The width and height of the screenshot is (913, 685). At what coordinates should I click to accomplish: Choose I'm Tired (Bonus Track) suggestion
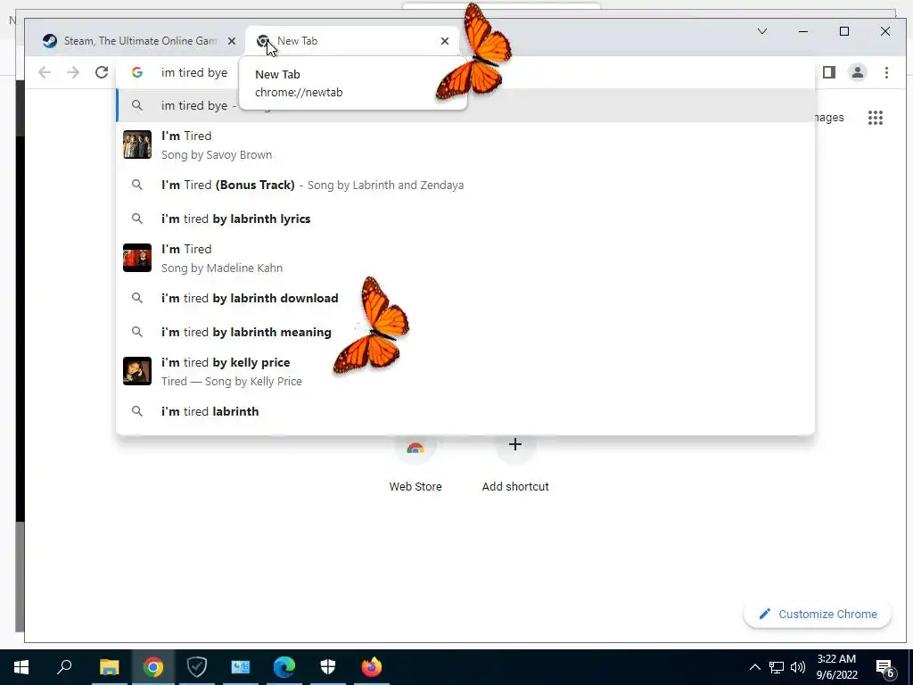pyautogui.click(x=465, y=185)
